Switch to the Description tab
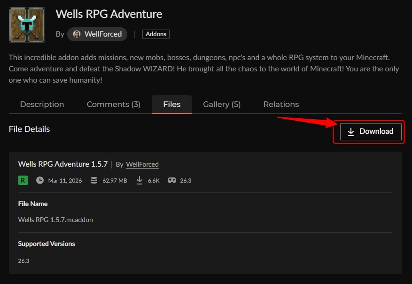Viewport: 412px width, 284px height. [42, 104]
